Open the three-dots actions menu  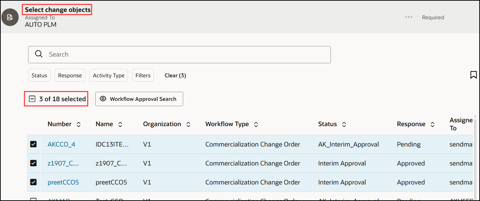pos(409,17)
